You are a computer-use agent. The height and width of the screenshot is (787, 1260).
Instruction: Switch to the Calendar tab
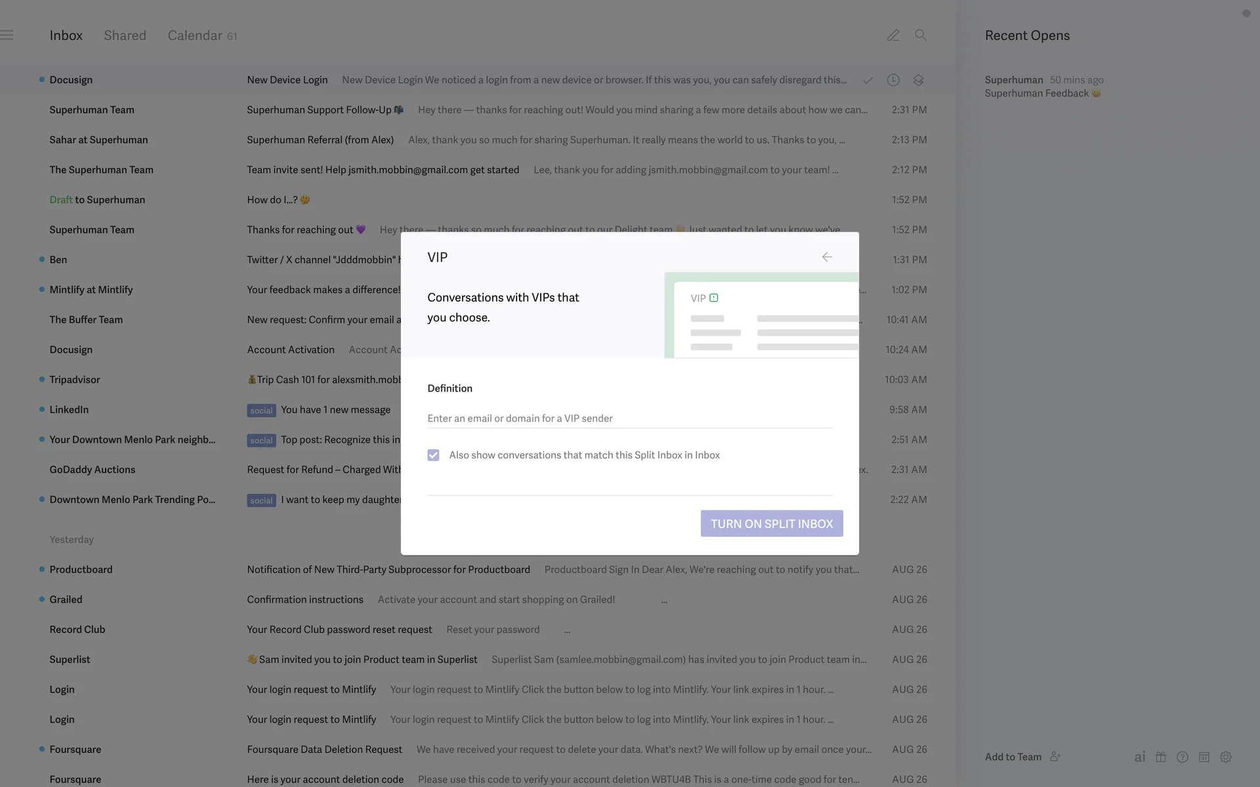pos(195,35)
